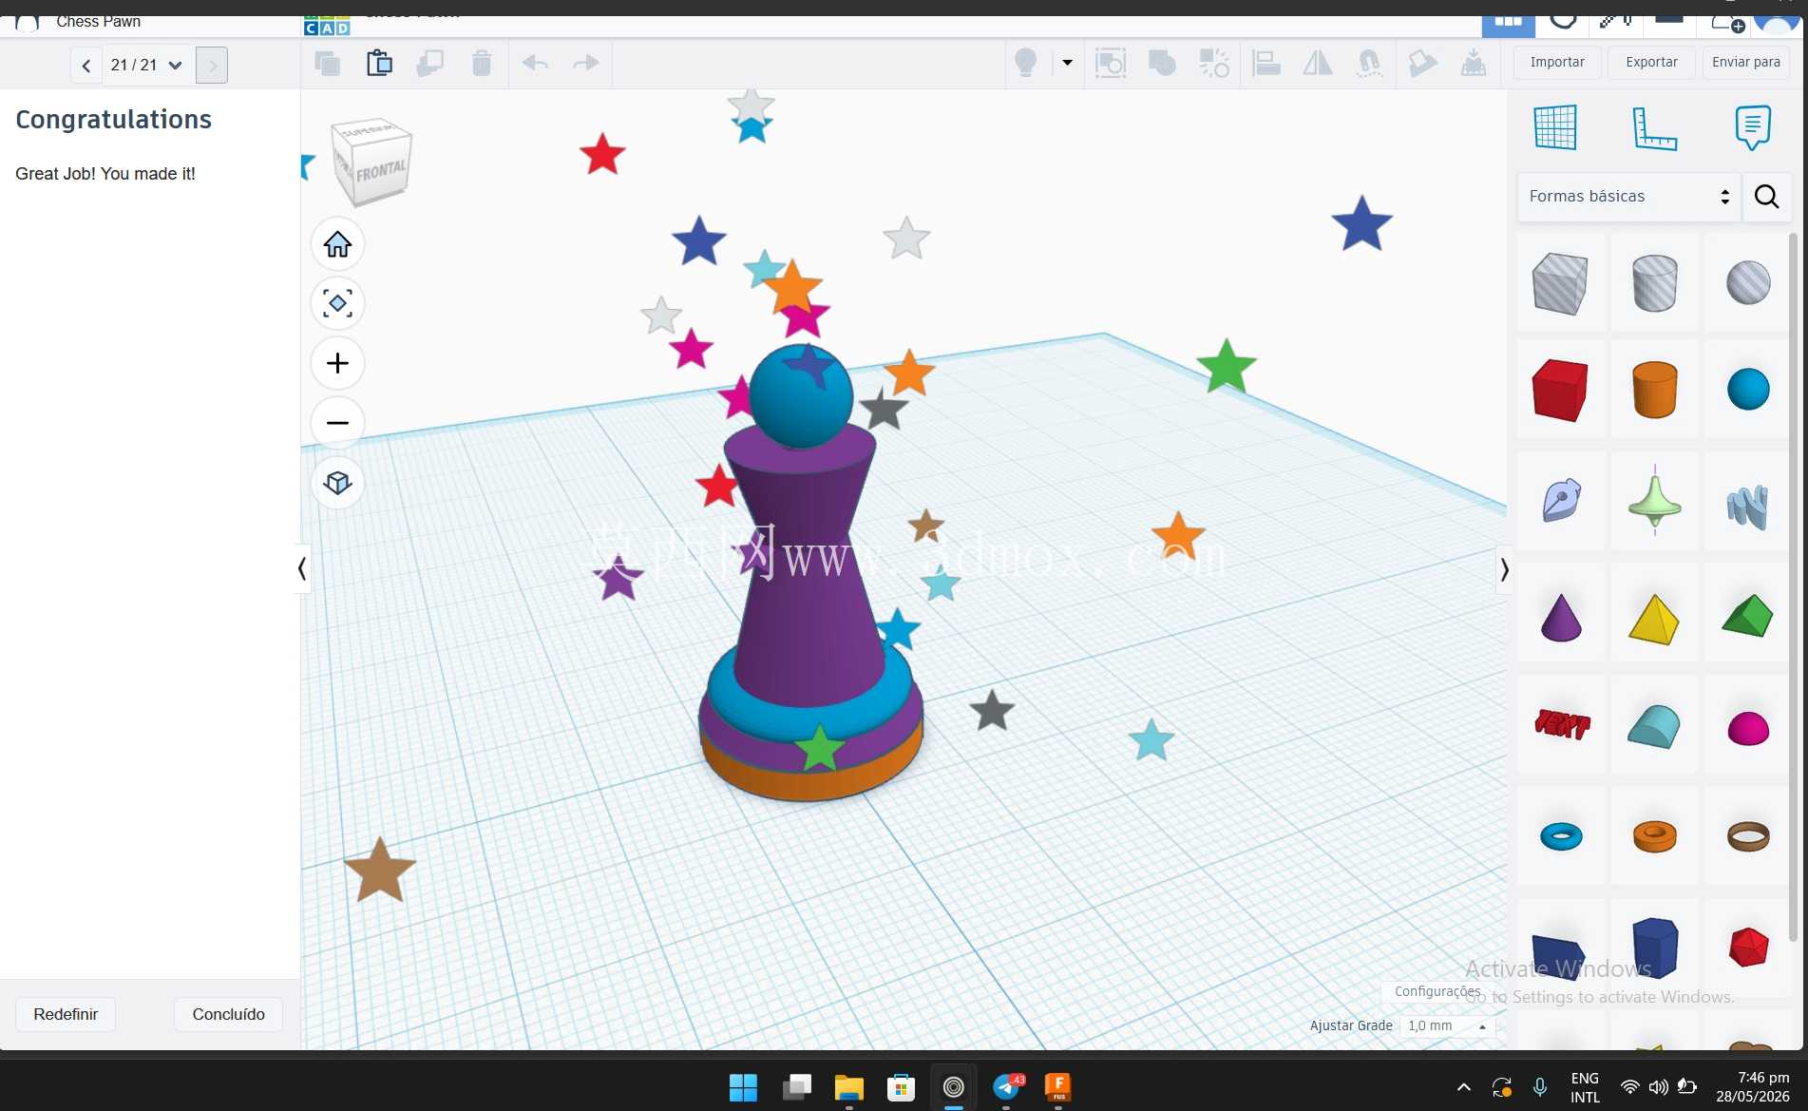Click the Enviar para button

[x=1746, y=62]
